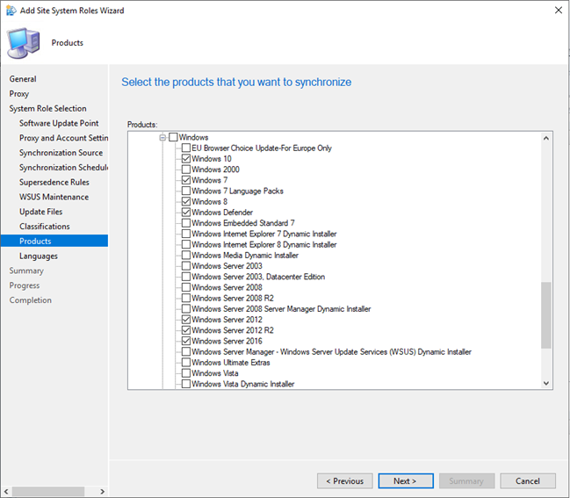
Task: Select the Windows Defender label
Action: click(x=222, y=213)
